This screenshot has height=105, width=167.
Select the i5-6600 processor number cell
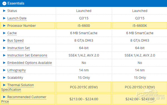(x=84, y=26)
